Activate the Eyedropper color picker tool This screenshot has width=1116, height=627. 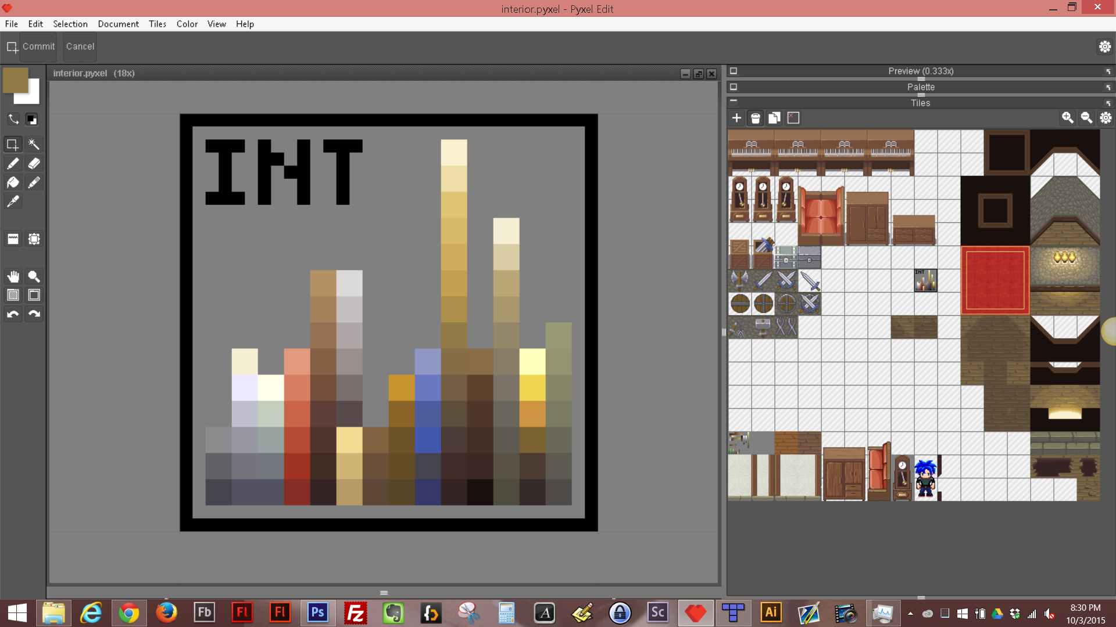pos(13,201)
